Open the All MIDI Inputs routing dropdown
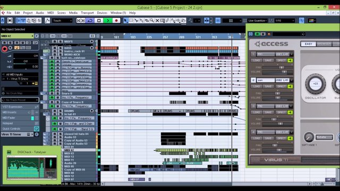The height and width of the screenshot is (191, 340). coord(20,74)
